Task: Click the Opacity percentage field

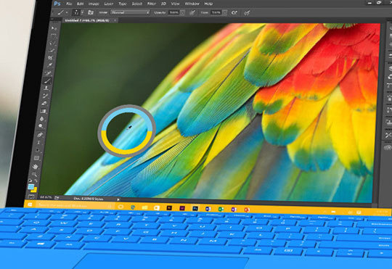Action: point(173,12)
